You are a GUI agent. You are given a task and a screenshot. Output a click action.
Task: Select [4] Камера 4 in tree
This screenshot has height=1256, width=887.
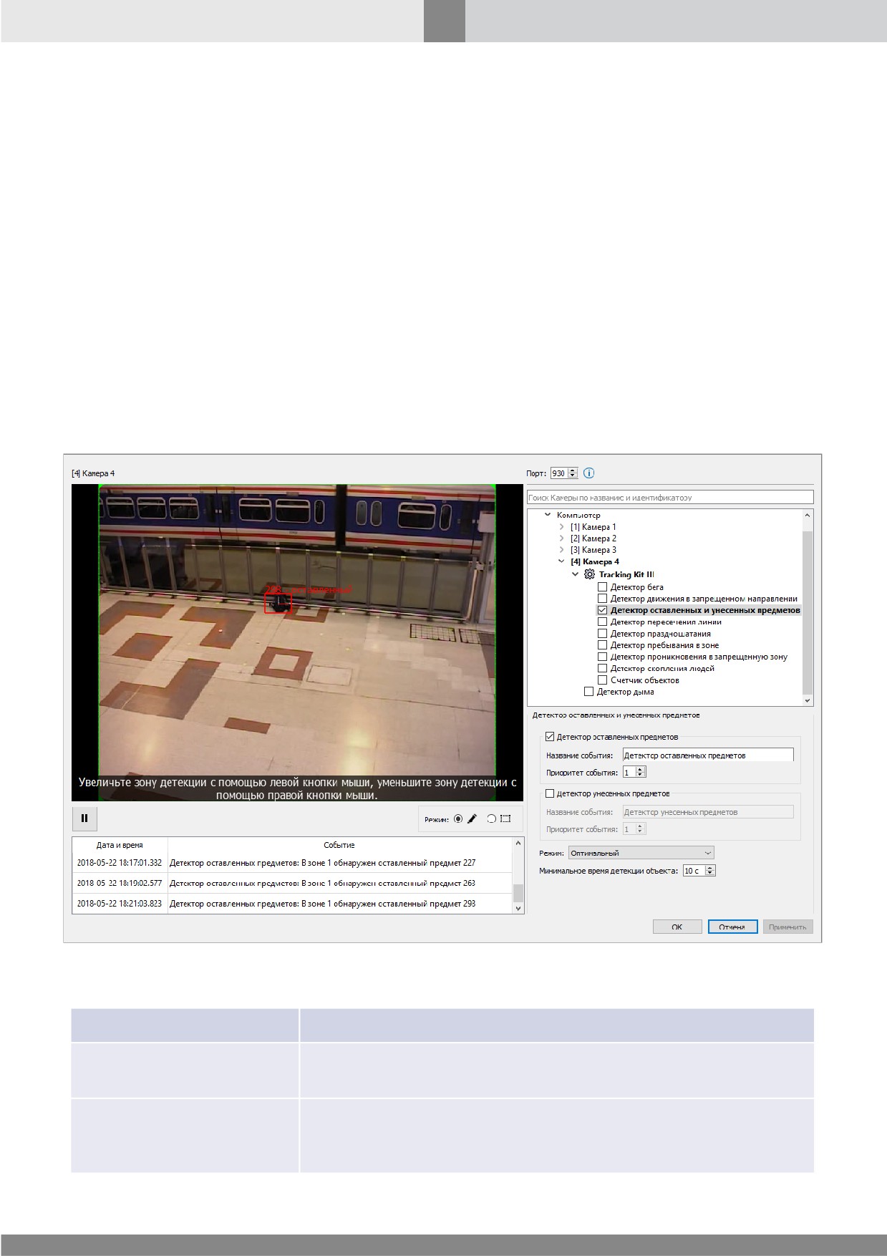[x=594, y=561]
